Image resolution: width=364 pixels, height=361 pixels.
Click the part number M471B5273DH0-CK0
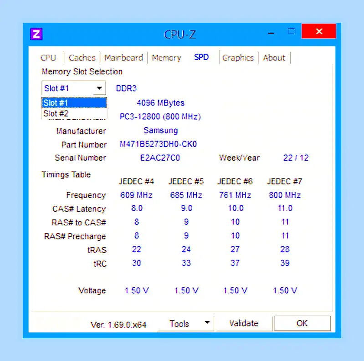159,144
